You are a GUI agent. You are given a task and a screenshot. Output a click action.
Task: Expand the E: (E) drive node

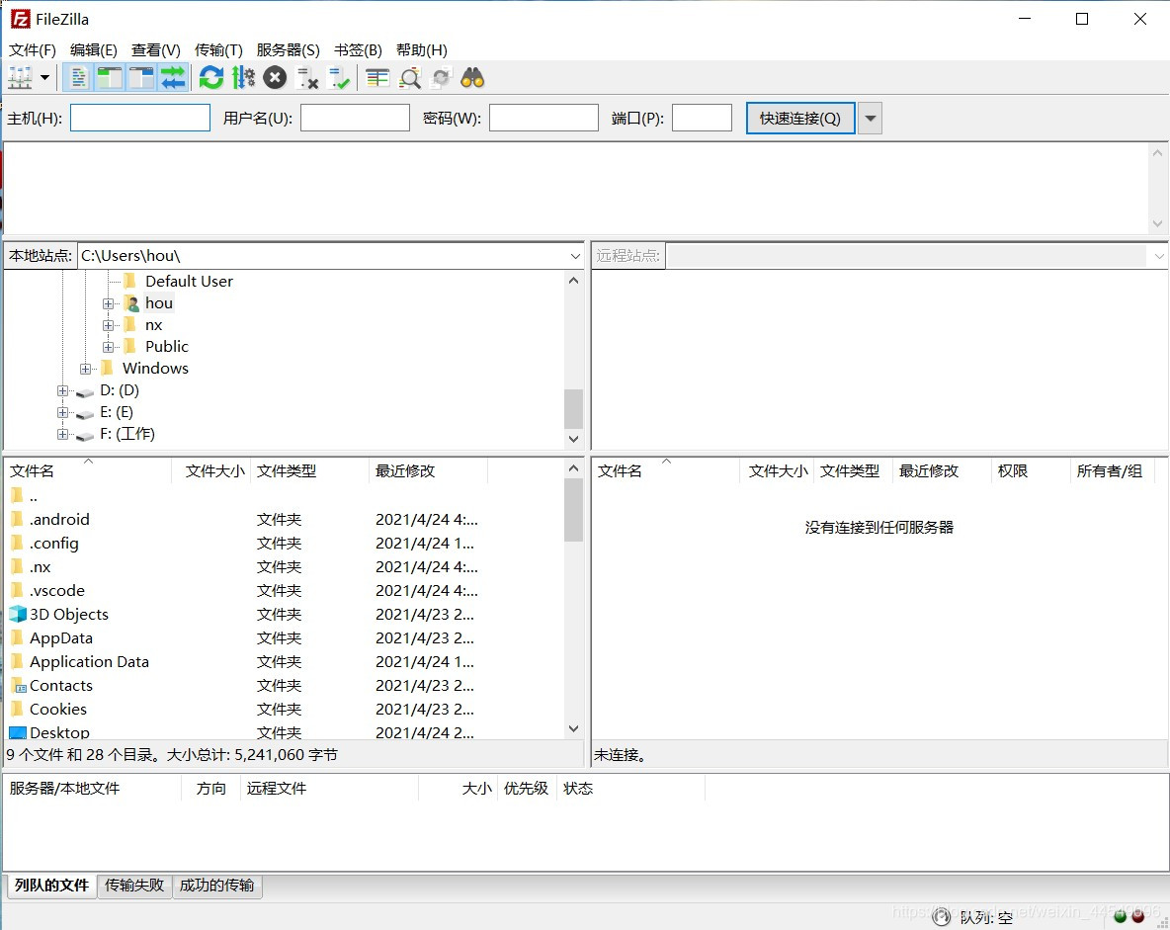tap(62, 412)
